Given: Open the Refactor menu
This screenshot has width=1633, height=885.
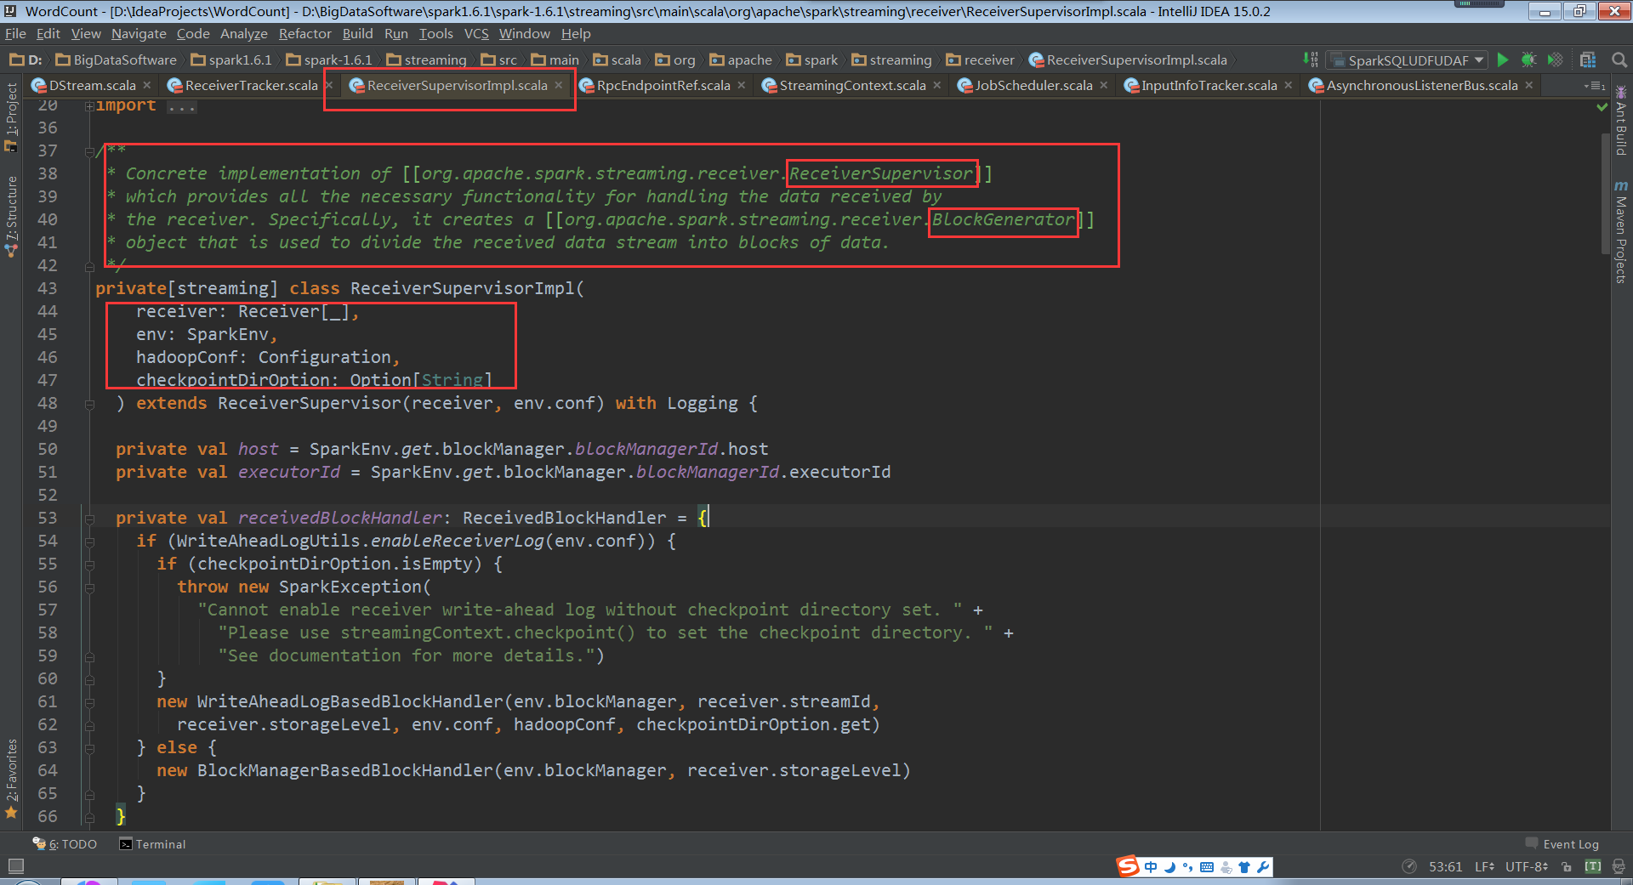Looking at the screenshot, I should 304,34.
